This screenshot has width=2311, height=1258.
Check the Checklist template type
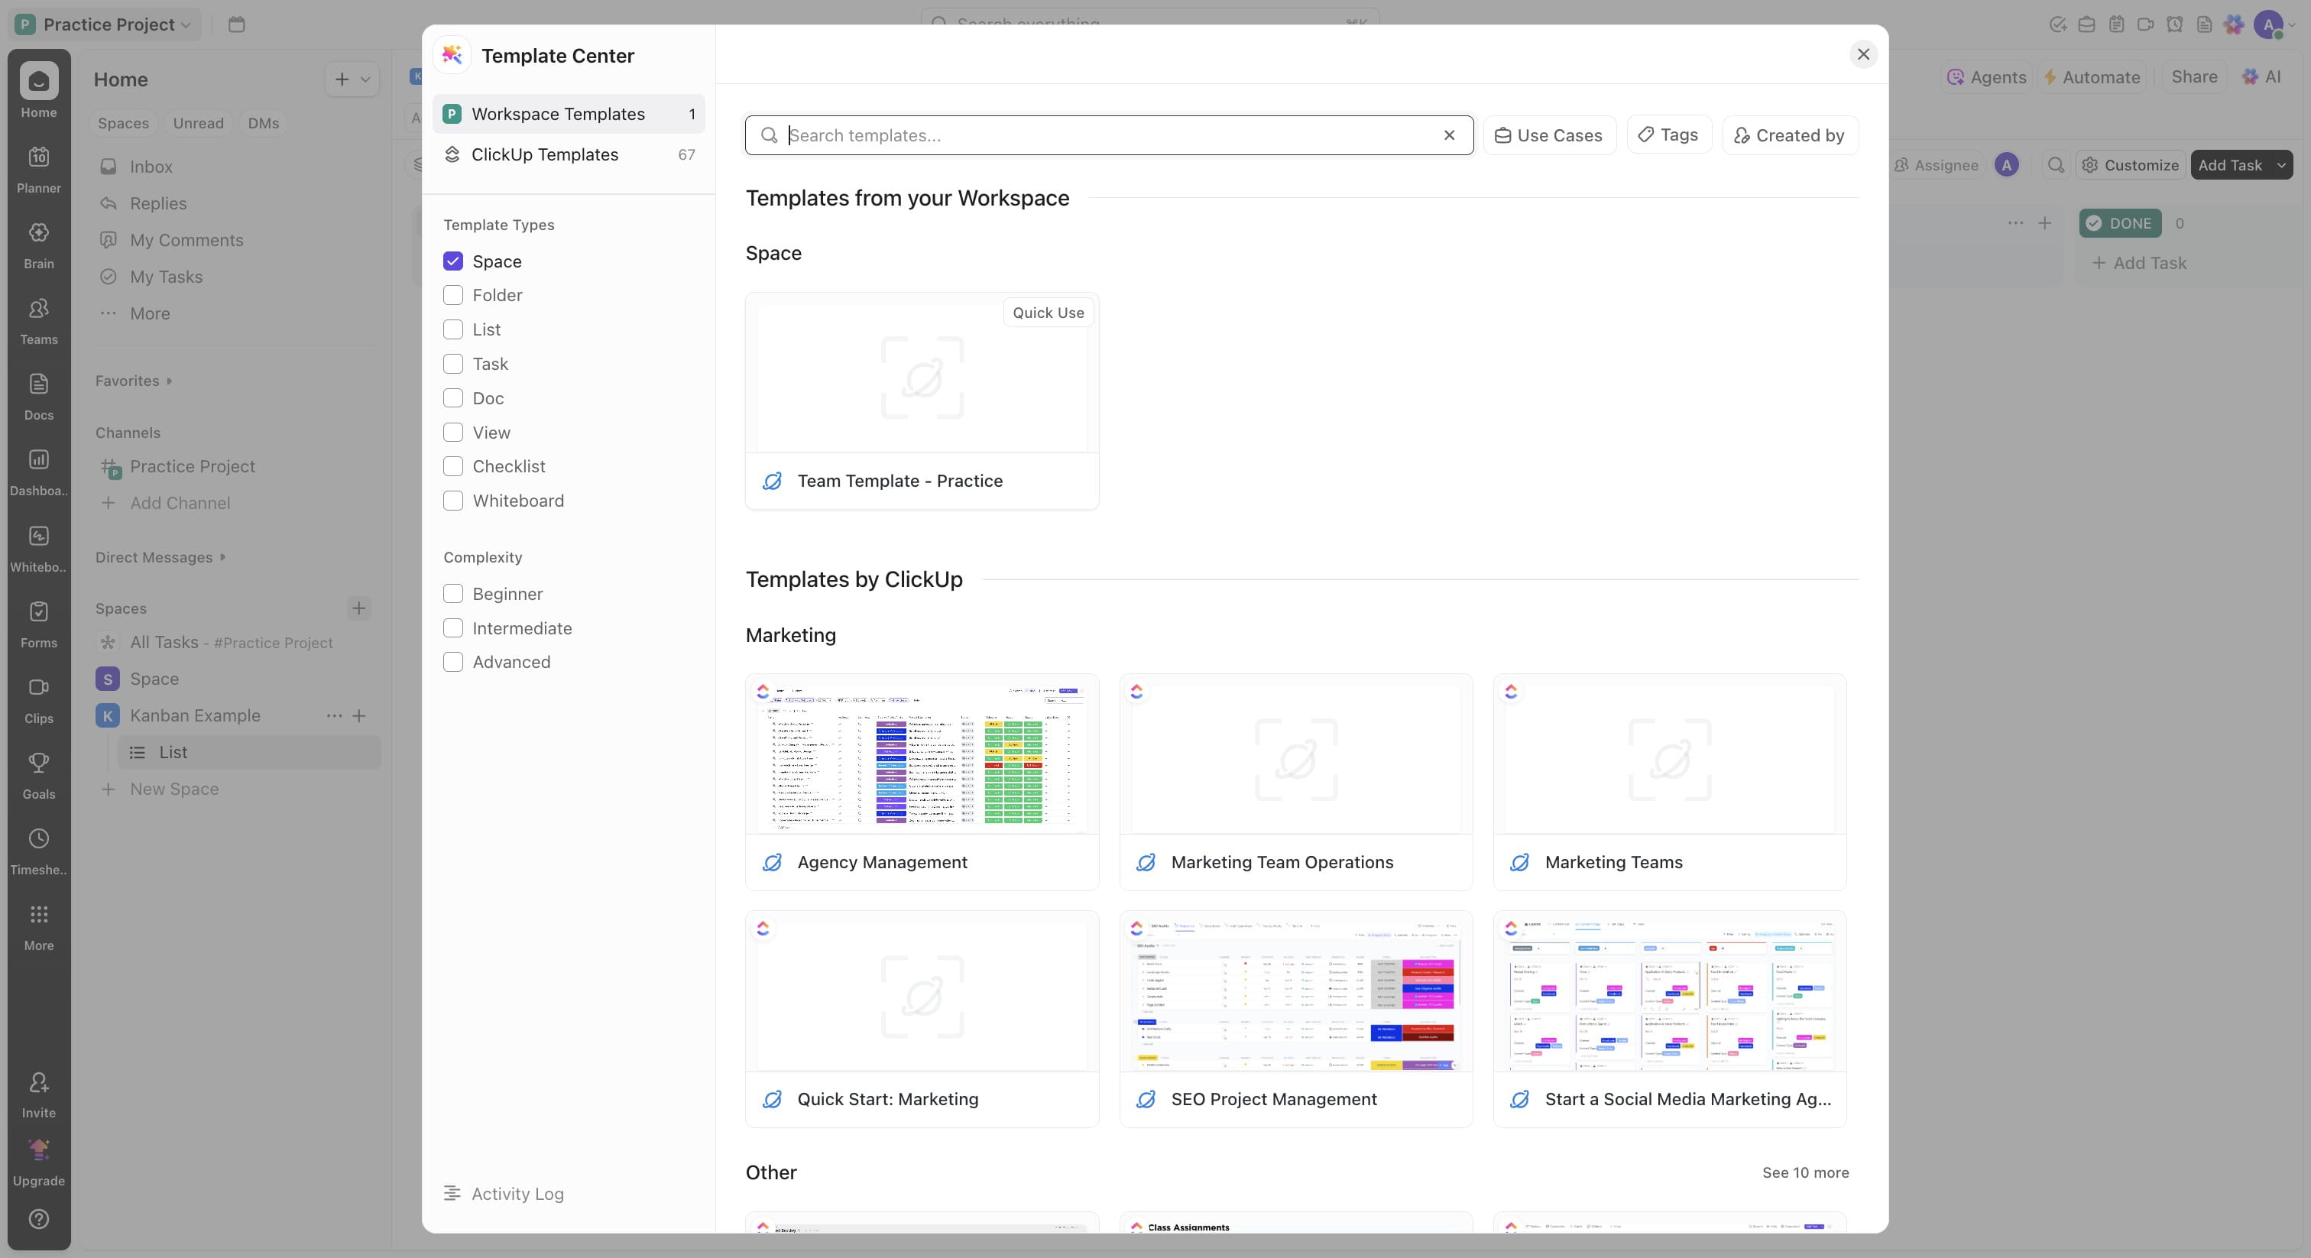point(453,466)
